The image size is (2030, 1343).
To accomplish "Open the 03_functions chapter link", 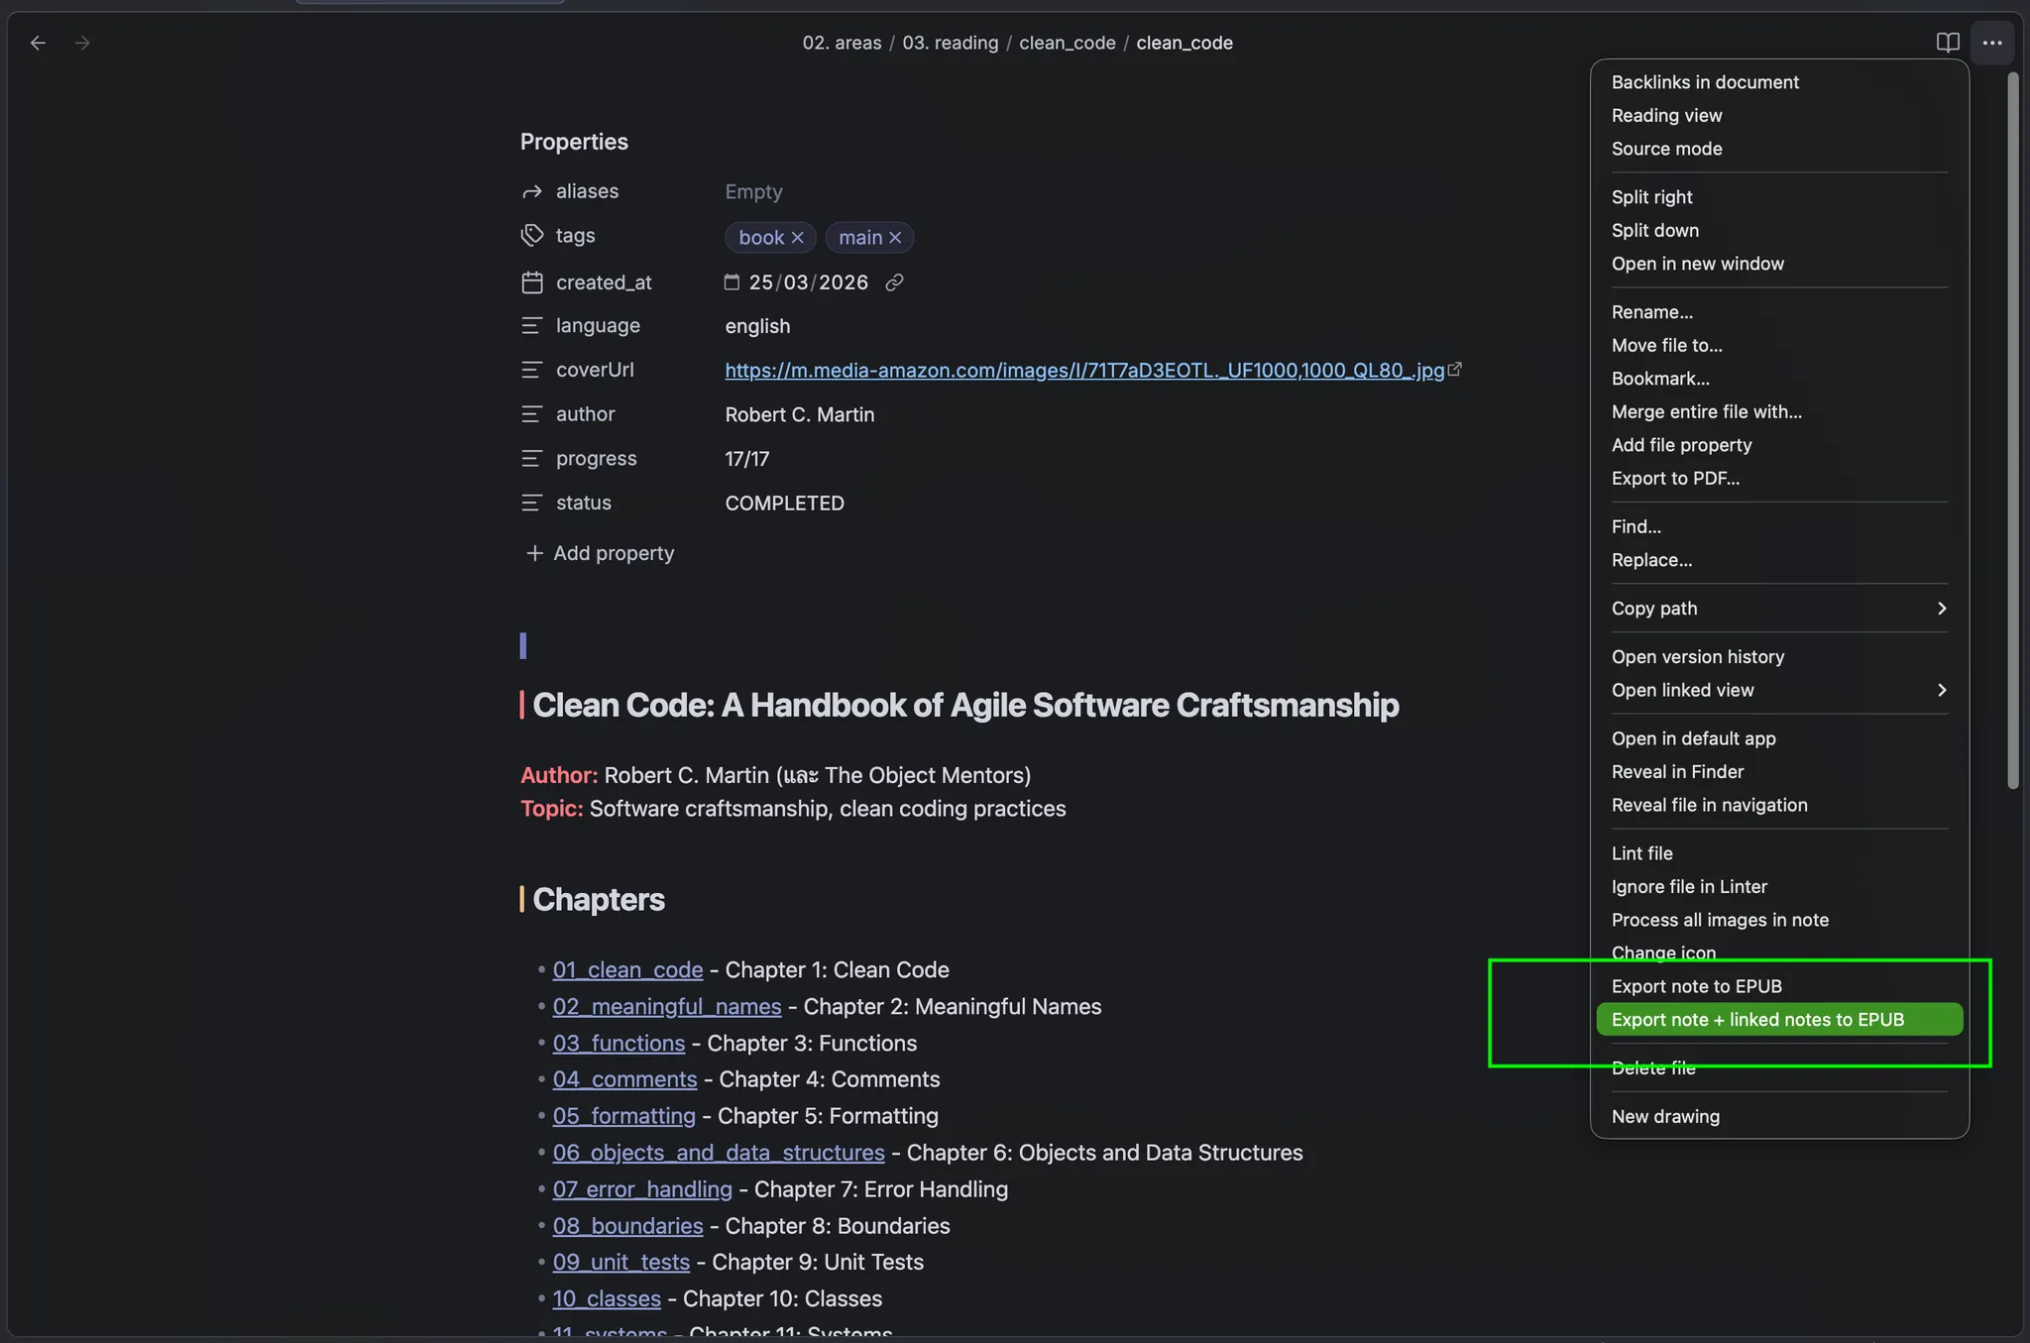I will (x=619, y=1044).
